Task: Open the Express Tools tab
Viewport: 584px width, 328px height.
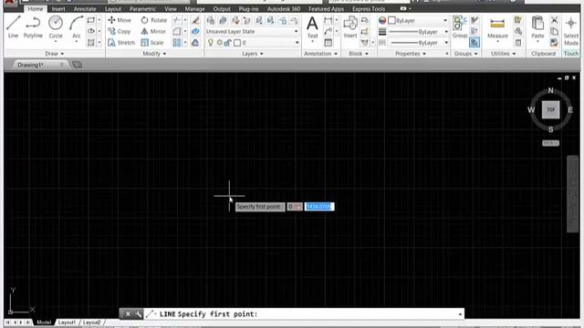Action: [369, 9]
